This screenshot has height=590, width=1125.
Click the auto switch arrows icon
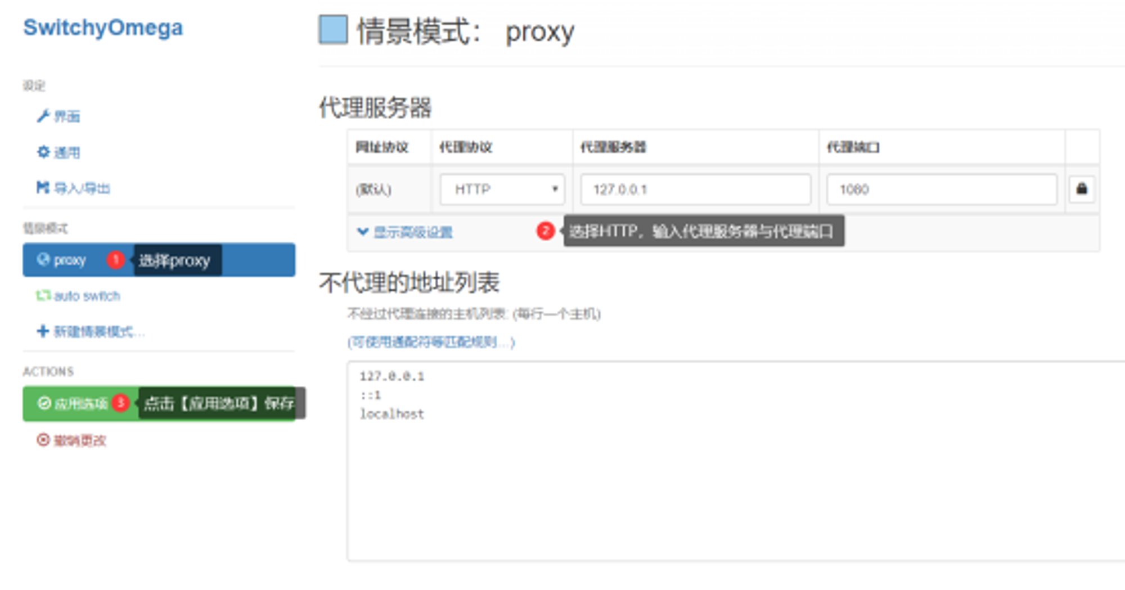(x=43, y=295)
